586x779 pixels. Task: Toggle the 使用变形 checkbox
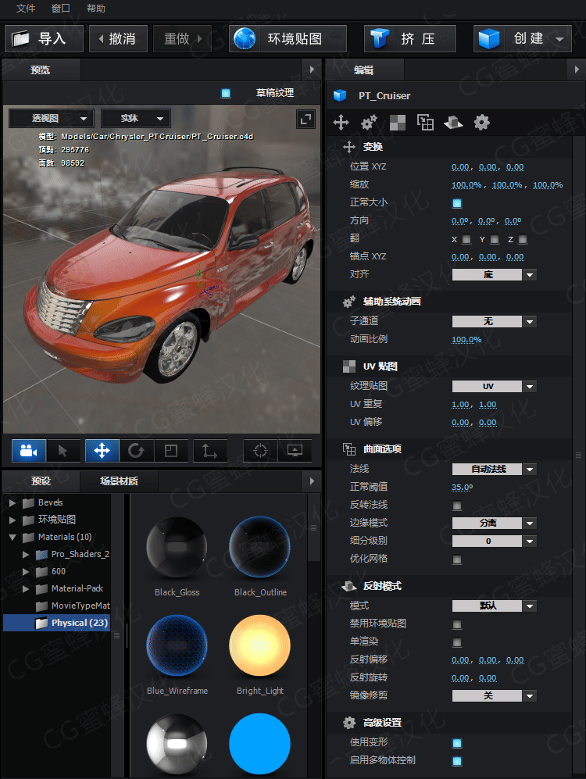(x=457, y=743)
